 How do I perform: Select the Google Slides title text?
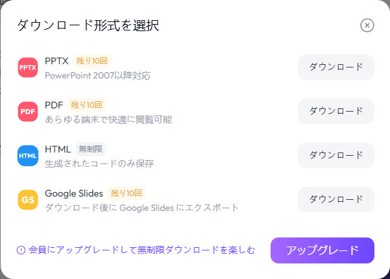(74, 193)
